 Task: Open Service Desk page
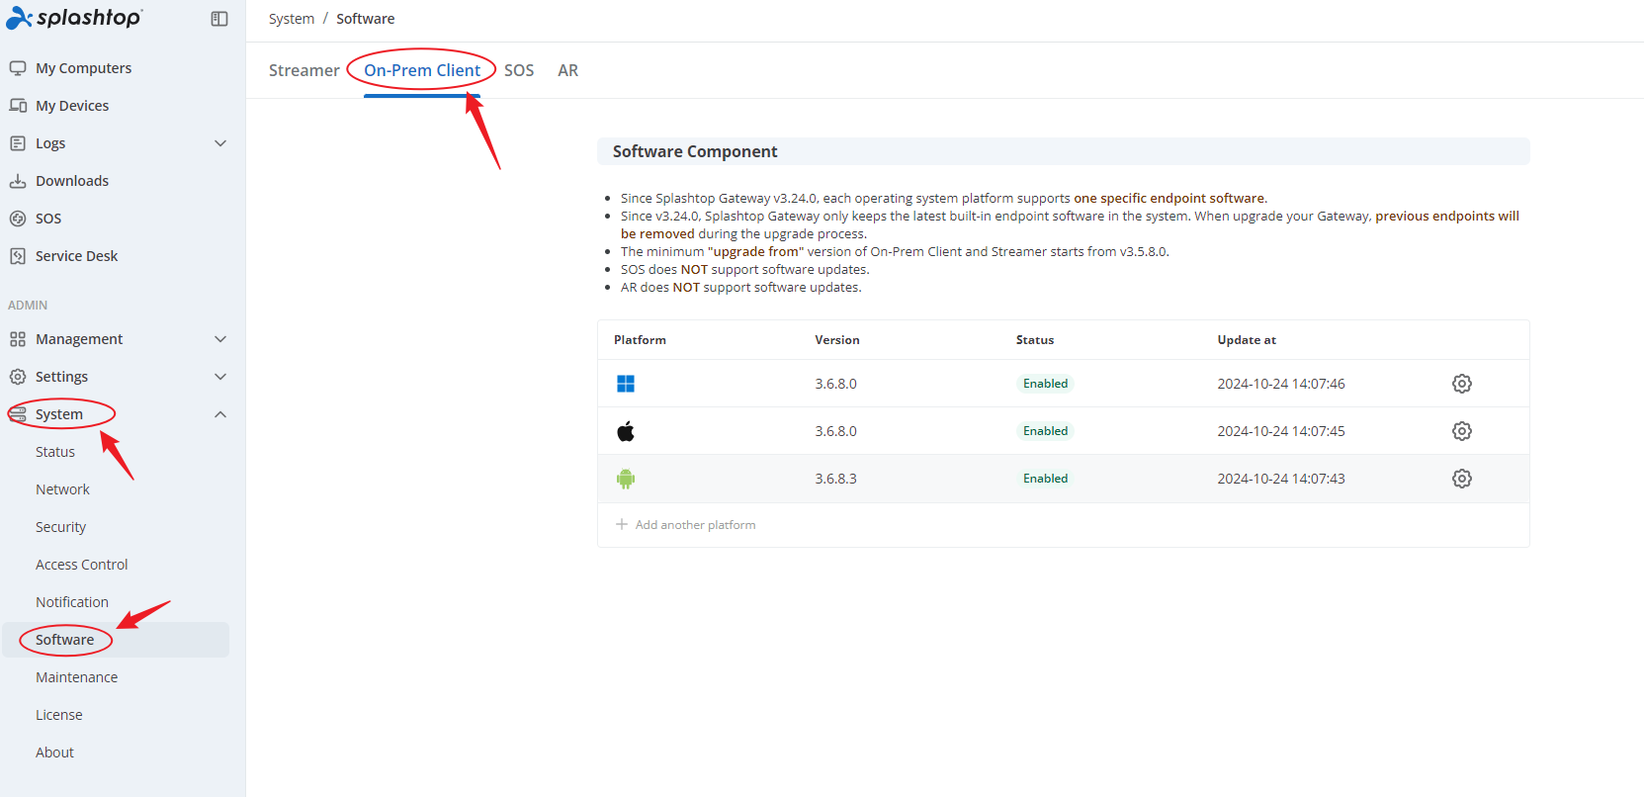tap(76, 256)
